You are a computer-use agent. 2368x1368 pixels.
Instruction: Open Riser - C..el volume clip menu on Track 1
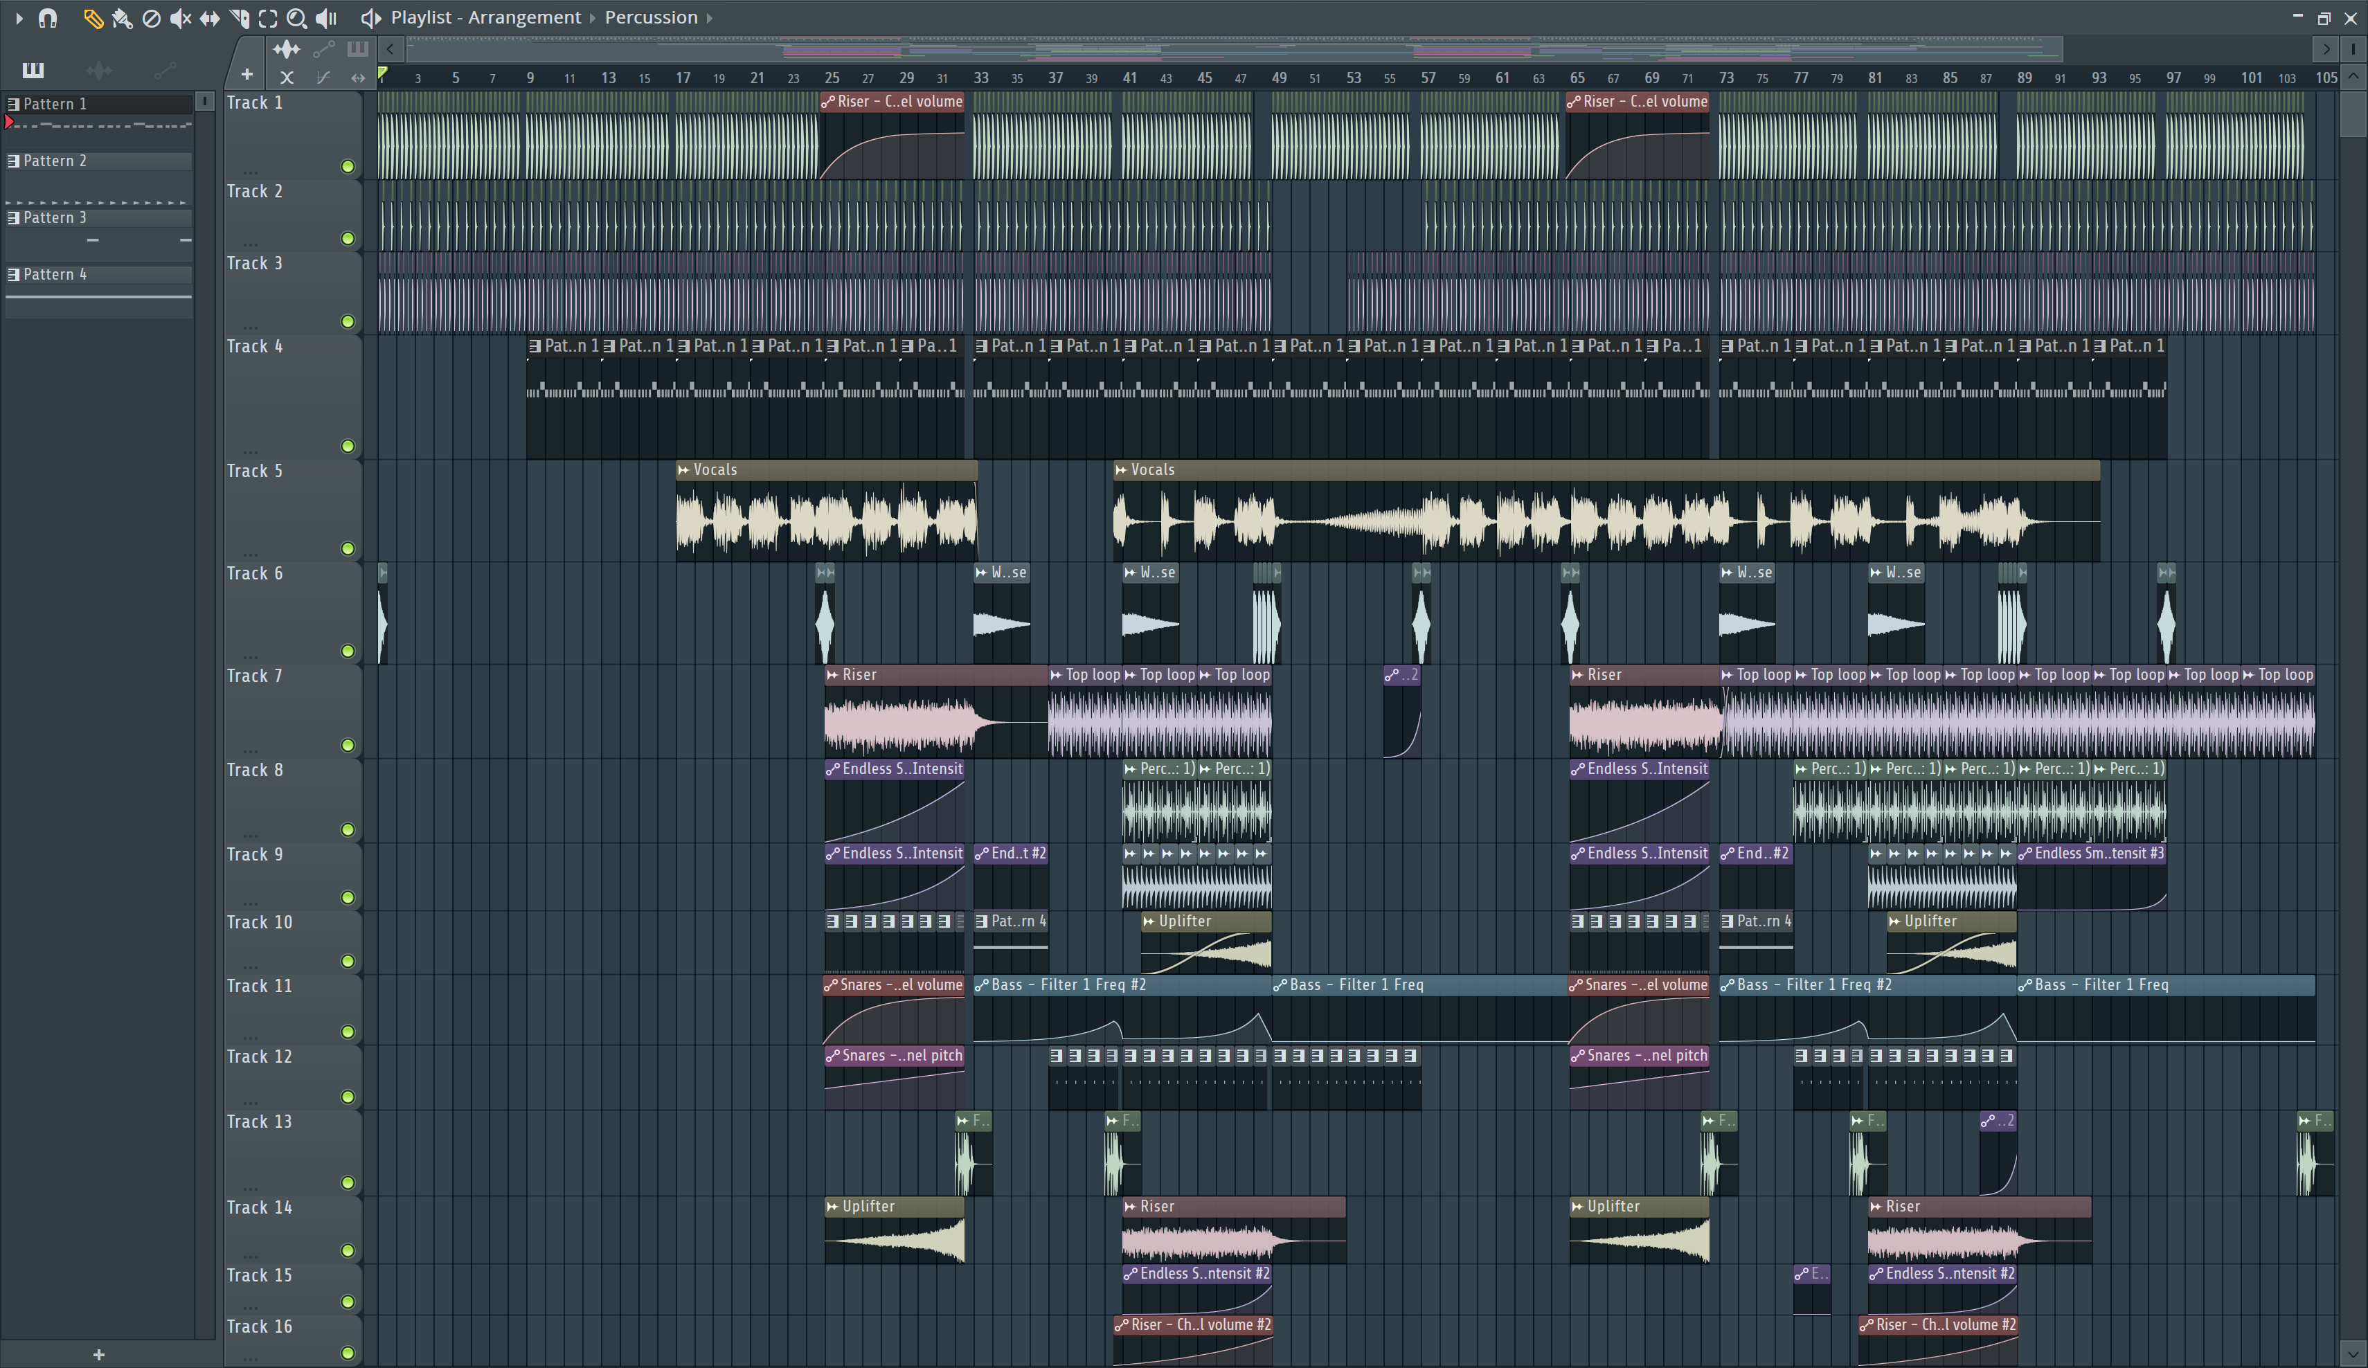pyautogui.click(x=828, y=102)
